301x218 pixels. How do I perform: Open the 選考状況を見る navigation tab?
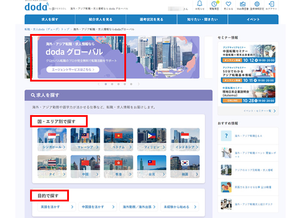[x=151, y=19]
